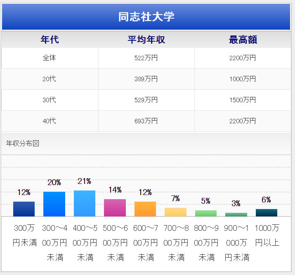The height and width of the screenshot is (275, 295).
Task: Click the 20代 row label
Action: pyautogui.click(x=50, y=79)
